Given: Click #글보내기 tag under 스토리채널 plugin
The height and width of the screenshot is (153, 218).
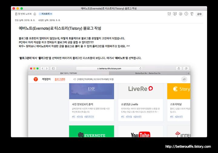Looking at the screenshot, I should (179, 117).
